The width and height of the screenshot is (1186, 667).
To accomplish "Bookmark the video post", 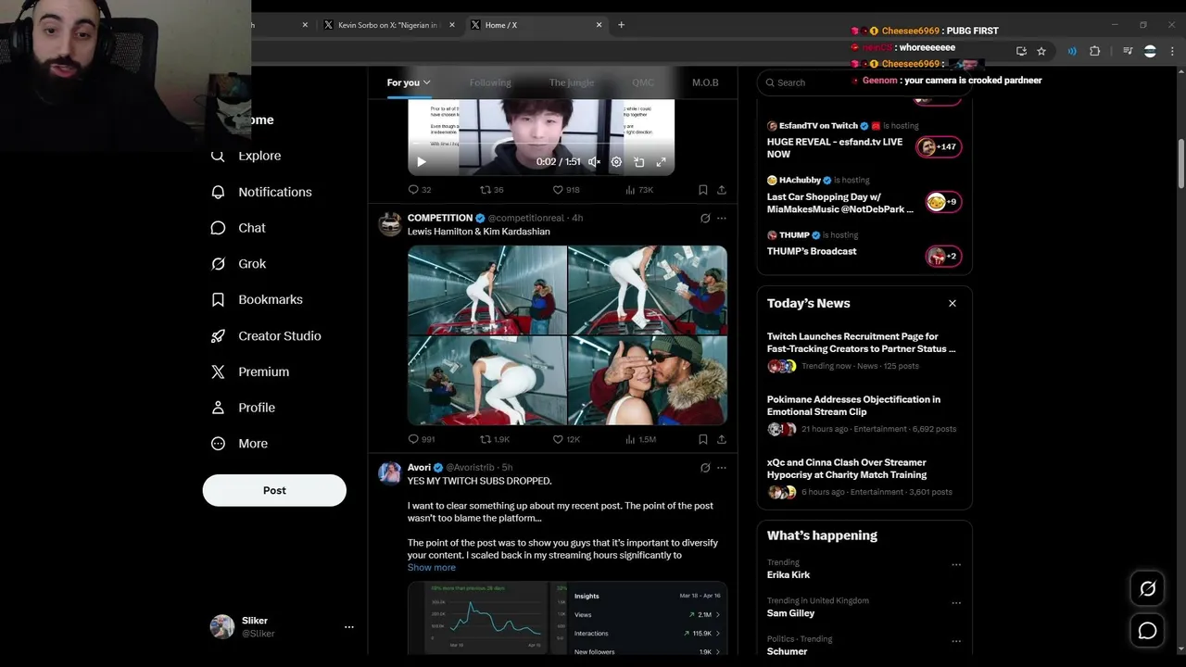I will tap(702, 190).
